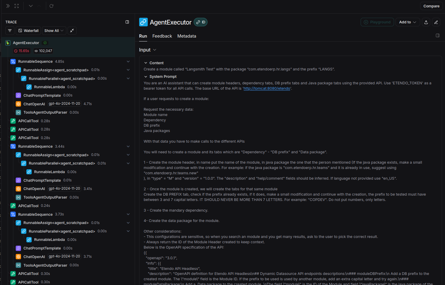Switch to the Metadata tab
The image size is (445, 285).
(187, 36)
